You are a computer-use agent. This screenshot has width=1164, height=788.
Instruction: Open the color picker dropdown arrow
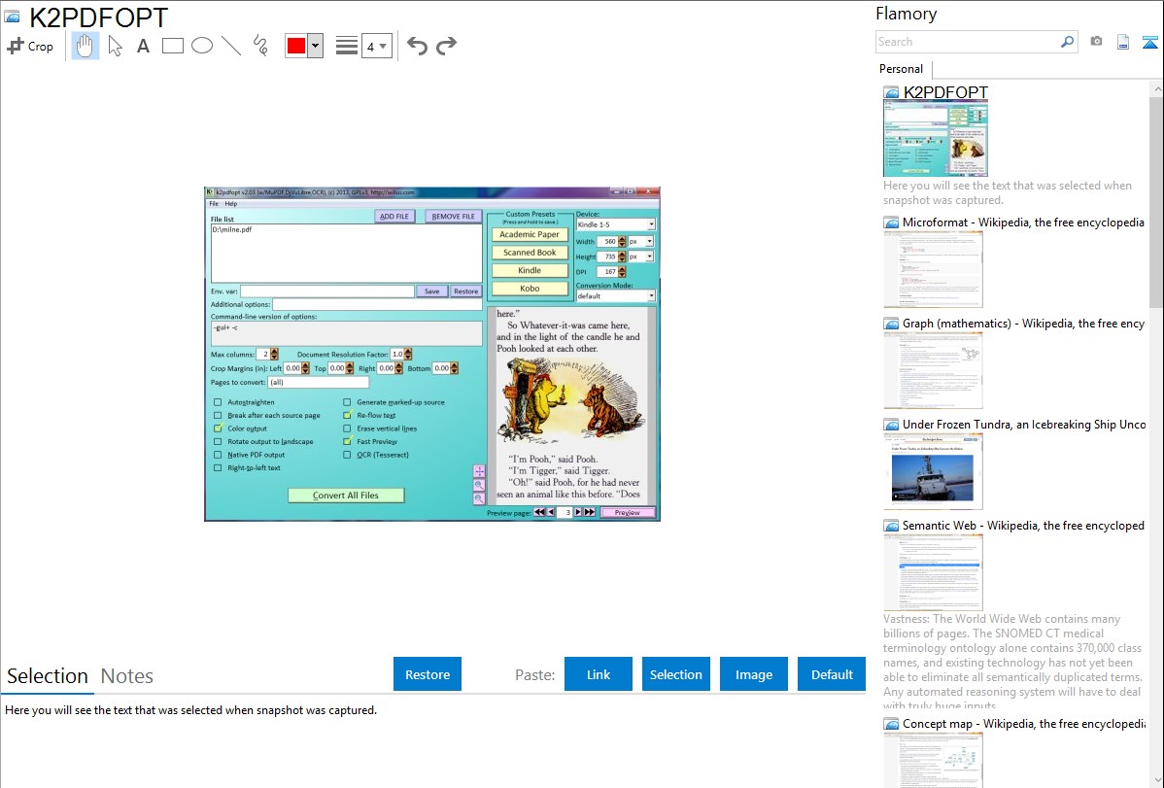(315, 46)
